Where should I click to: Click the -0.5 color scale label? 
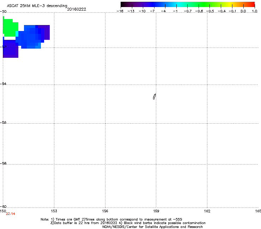pyautogui.click(x=210, y=11)
